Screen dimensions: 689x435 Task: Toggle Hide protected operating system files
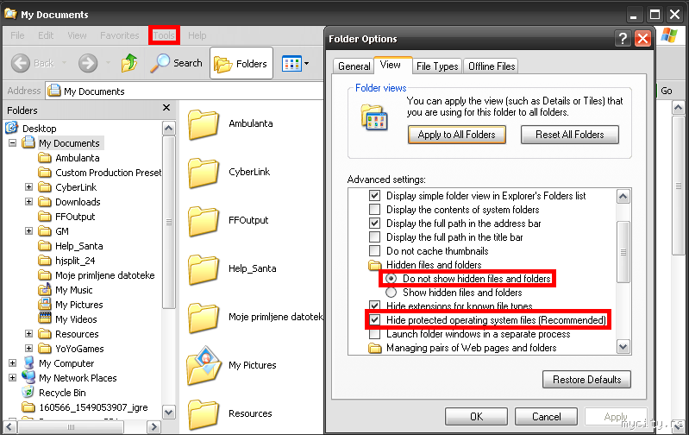[x=374, y=319]
